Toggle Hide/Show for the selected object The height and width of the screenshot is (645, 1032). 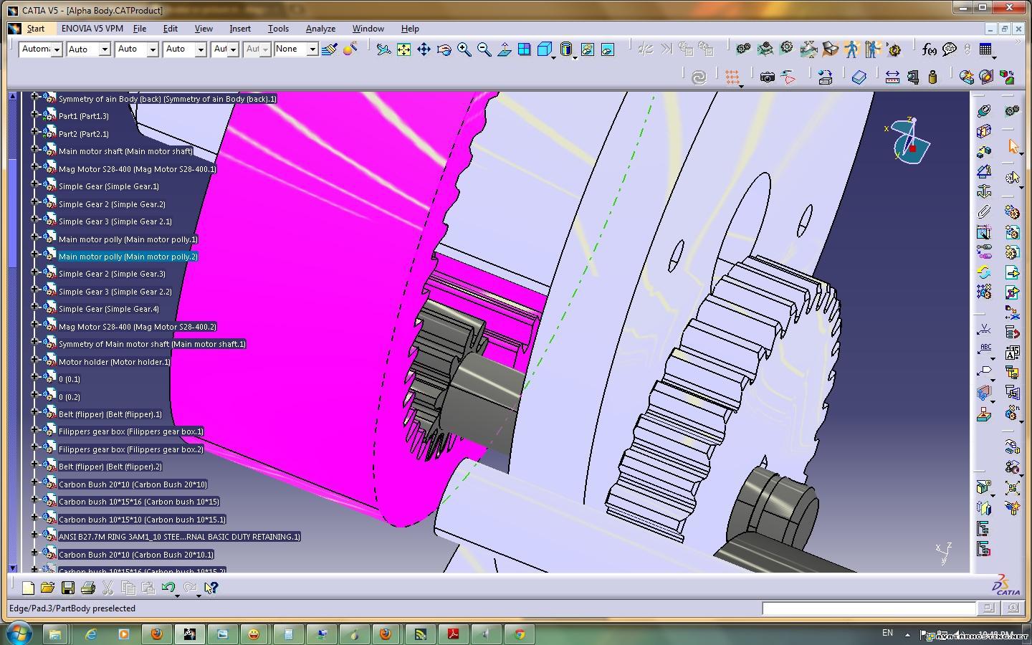pos(587,49)
